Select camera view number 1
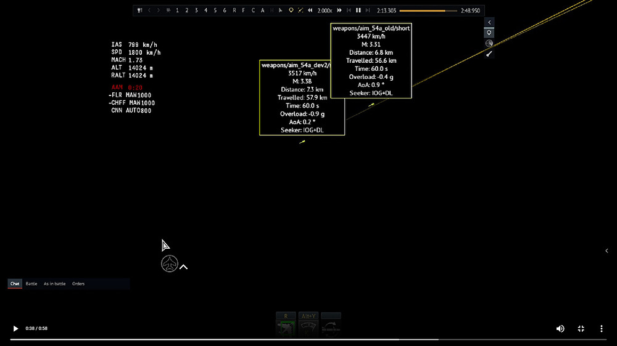Viewport: 617px width, 346px height. pyautogui.click(x=178, y=10)
